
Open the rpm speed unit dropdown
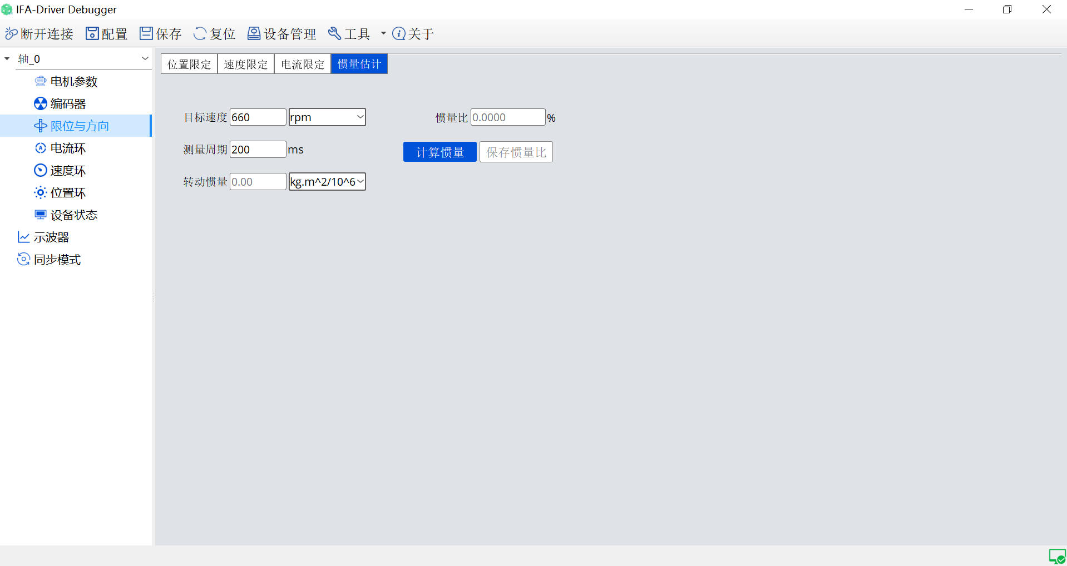[327, 117]
